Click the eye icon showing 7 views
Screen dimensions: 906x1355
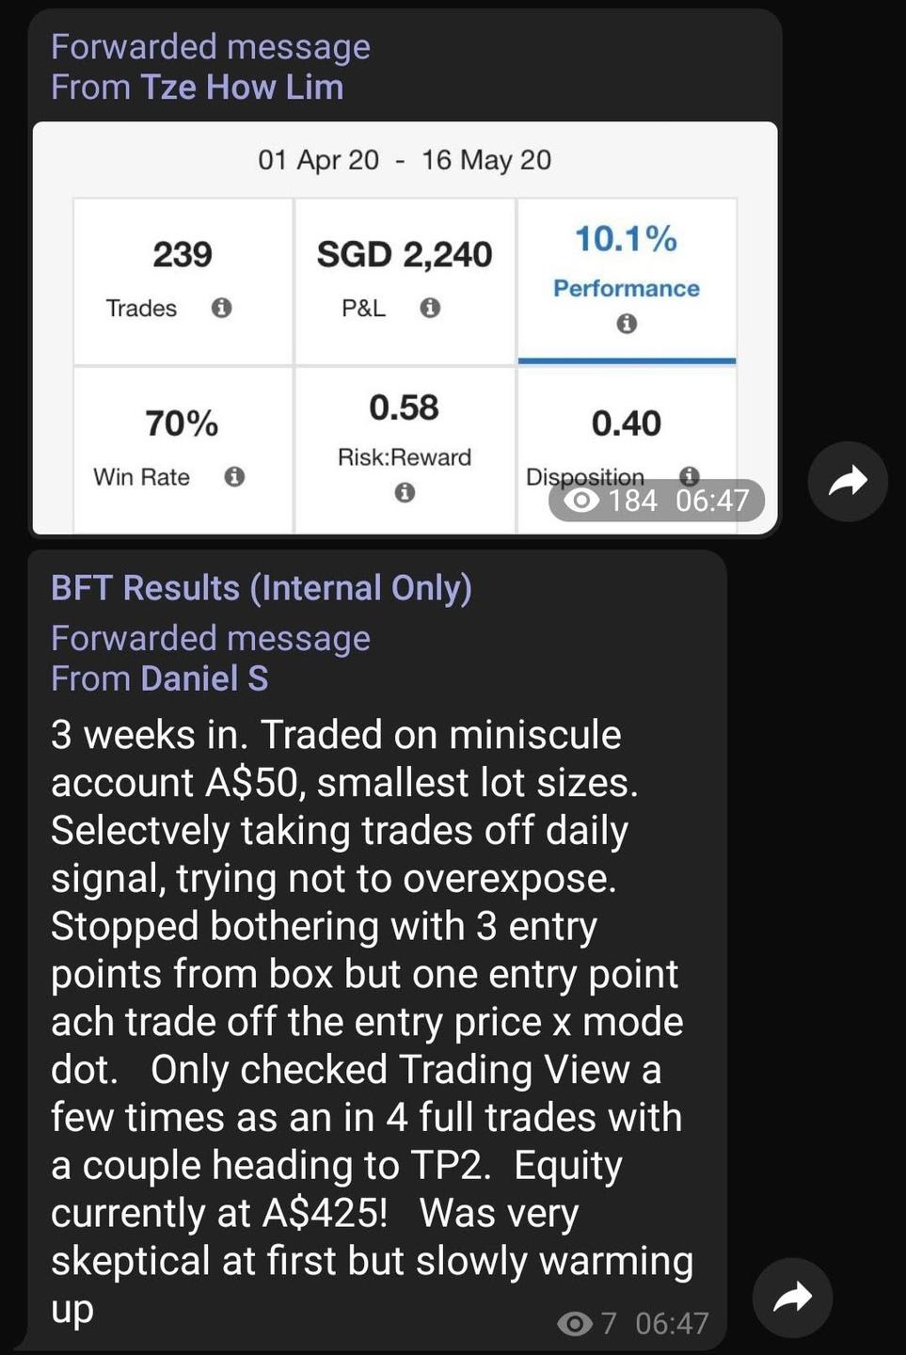click(x=574, y=1324)
